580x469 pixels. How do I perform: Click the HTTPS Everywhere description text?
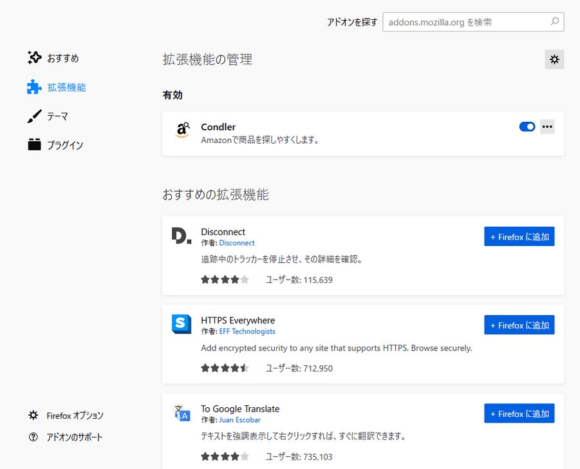(337, 348)
